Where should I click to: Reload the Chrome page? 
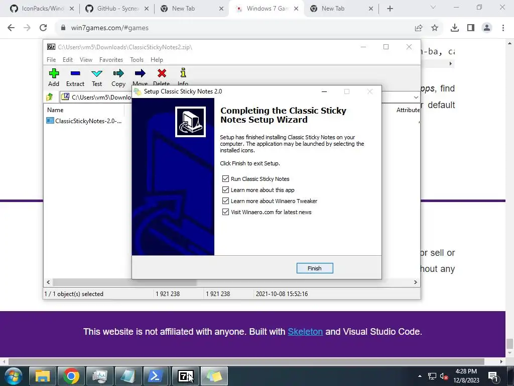43,28
